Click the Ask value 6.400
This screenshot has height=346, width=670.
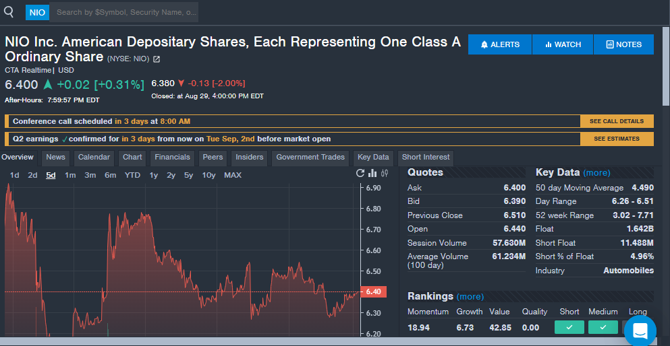[514, 188]
